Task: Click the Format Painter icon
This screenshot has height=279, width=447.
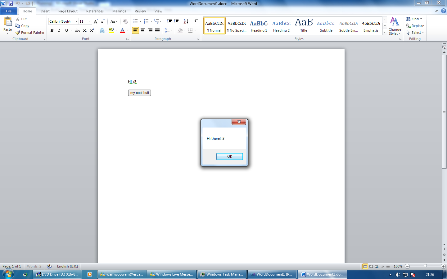Action: tap(18, 33)
